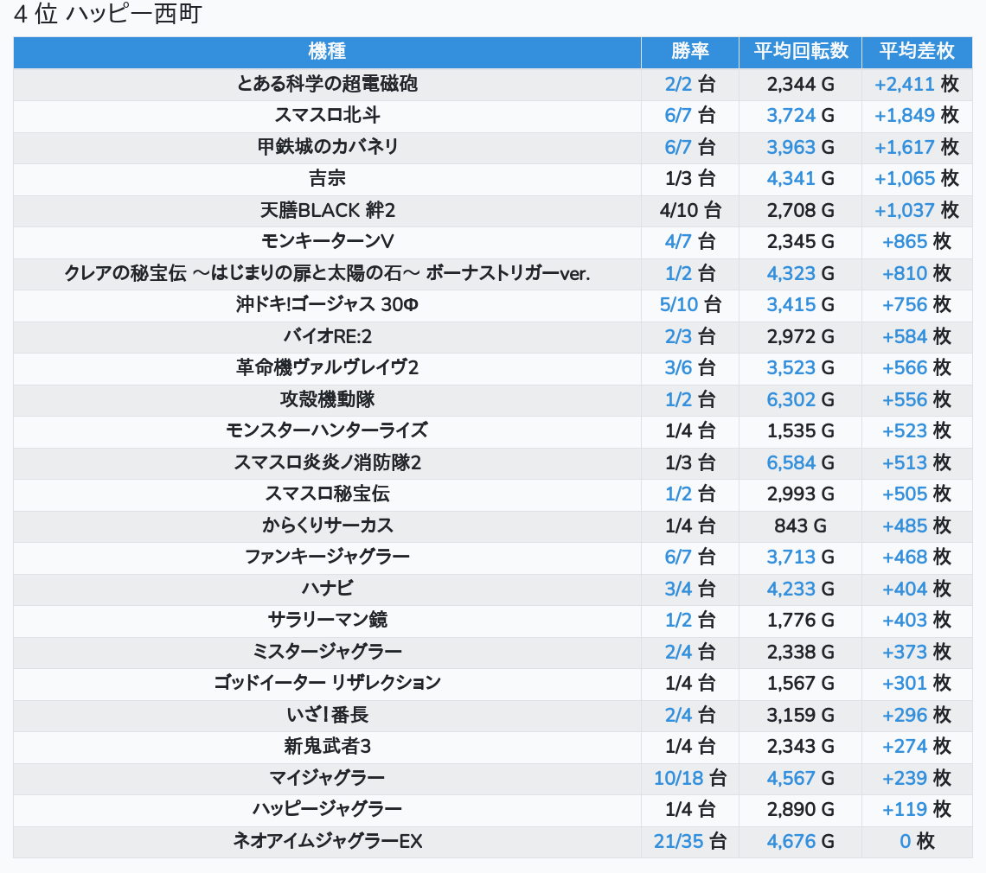Click the 勝率 column header
This screenshot has width=986, height=873.
tap(689, 52)
